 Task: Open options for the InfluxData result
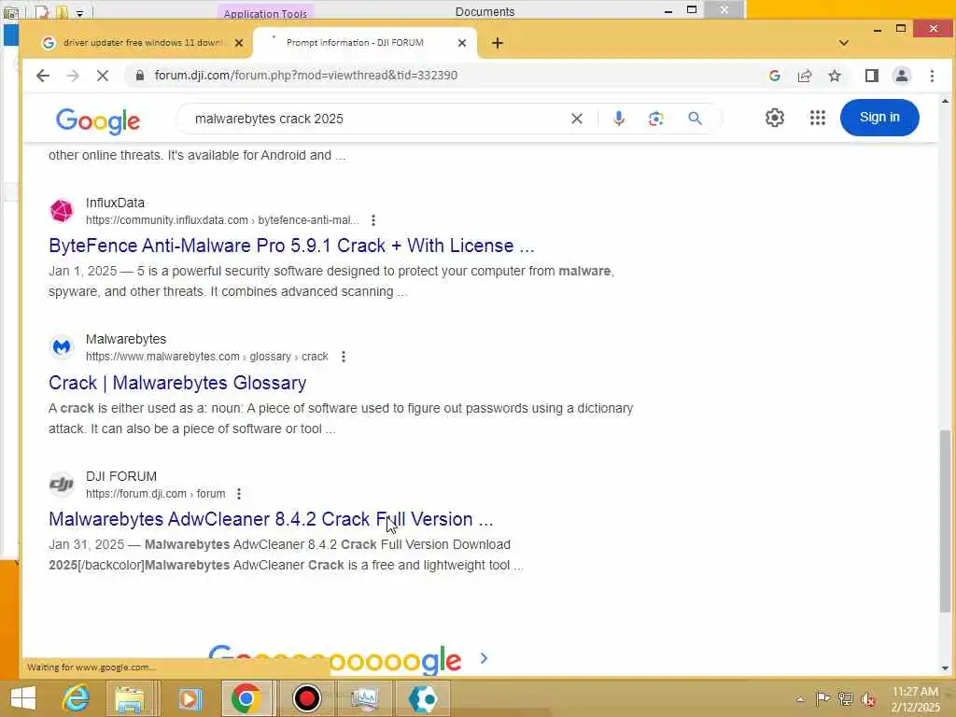point(373,220)
